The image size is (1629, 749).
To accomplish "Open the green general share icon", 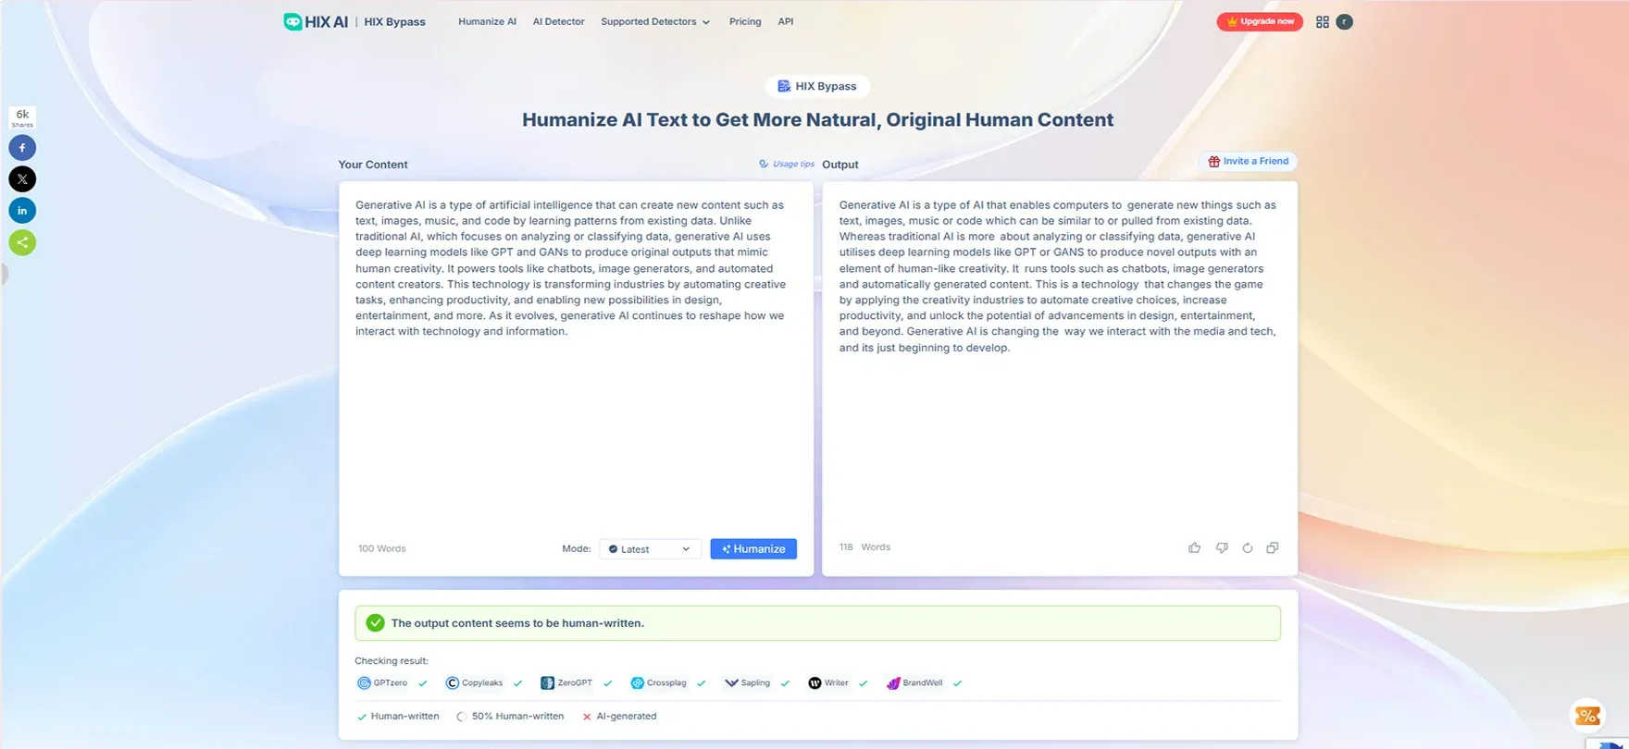I will coord(22,242).
